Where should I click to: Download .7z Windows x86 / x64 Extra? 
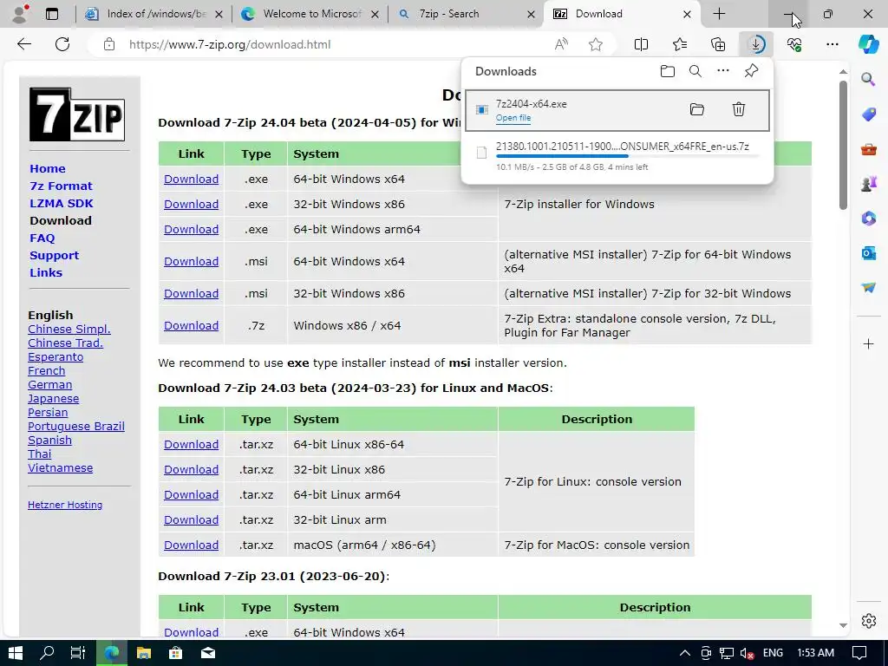191,326
